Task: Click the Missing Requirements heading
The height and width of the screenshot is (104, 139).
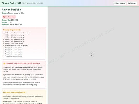Action: point(12,30)
